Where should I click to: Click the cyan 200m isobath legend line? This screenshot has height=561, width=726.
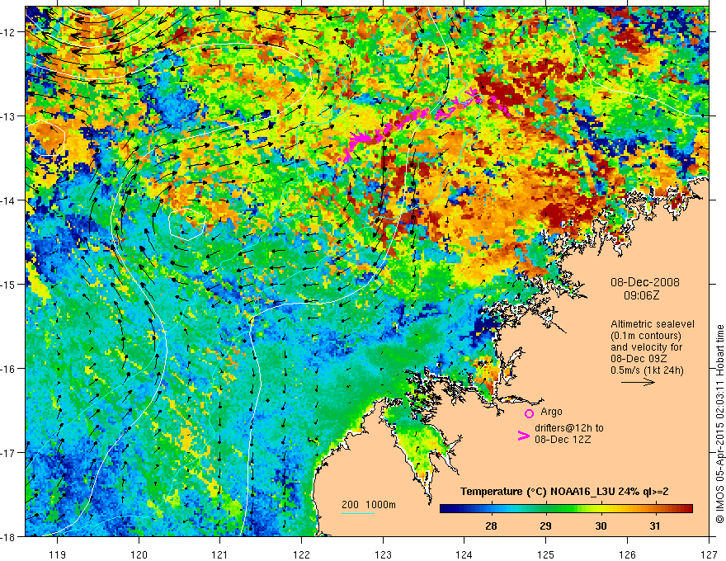tap(357, 513)
